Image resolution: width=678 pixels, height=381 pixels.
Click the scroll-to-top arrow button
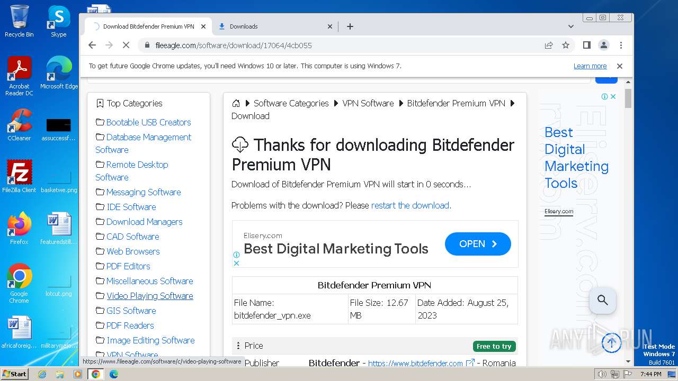[x=611, y=343]
